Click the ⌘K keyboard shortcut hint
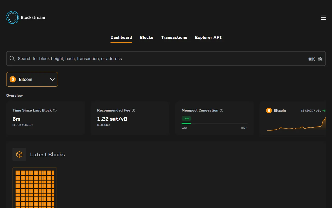This screenshot has height=208, width=332. [311, 59]
